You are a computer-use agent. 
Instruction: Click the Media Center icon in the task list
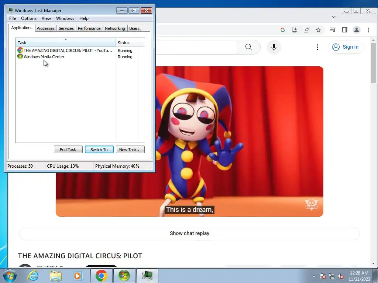coord(20,56)
